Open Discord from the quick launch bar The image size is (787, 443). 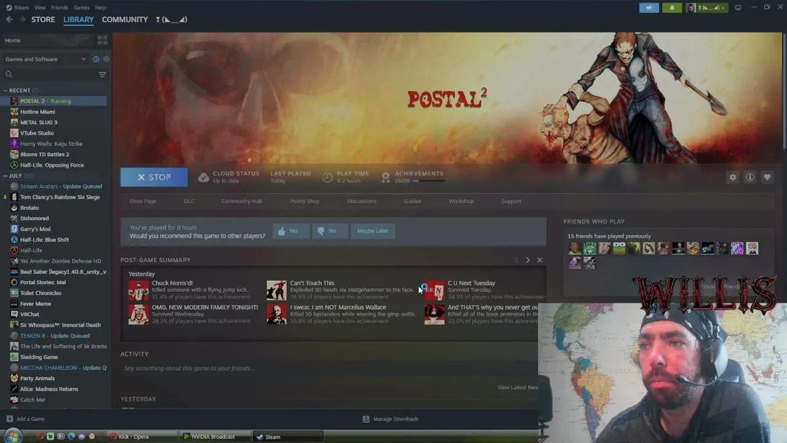[x=81, y=437]
